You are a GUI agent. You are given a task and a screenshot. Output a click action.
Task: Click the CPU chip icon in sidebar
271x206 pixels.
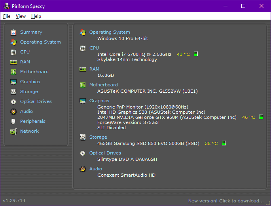[13, 52]
